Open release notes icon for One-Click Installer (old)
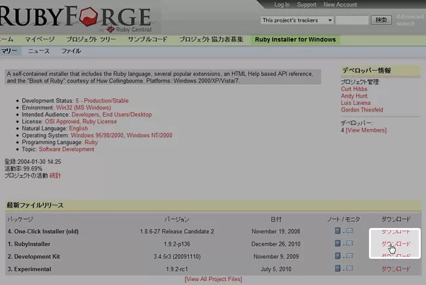Viewport: 426px width, 285px height. click(x=338, y=231)
